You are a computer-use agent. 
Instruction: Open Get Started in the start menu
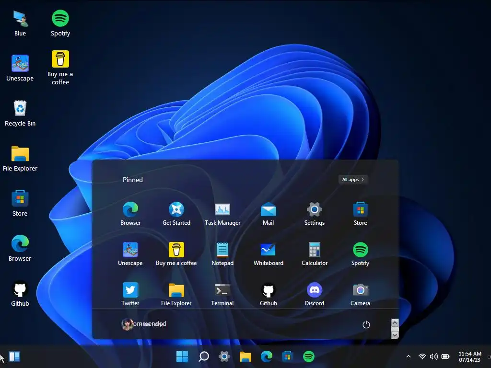pyautogui.click(x=176, y=214)
